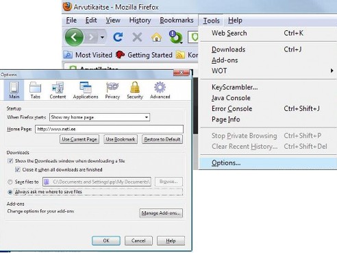Image resolution: width=337 pixels, height=253 pixels.
Task: Open the When Firefox starts dropdown
Action: click(99, 117)
